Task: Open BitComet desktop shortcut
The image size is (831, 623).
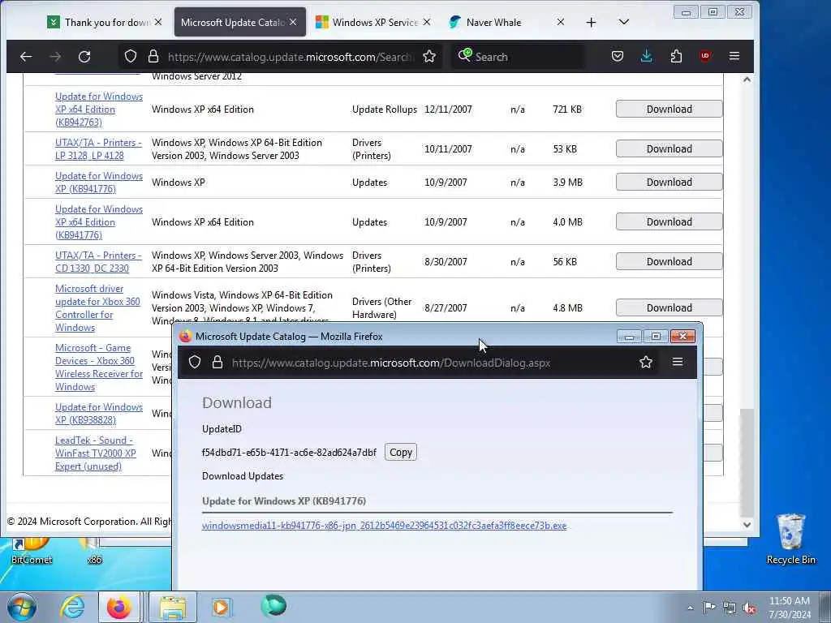Action: click(32, 552)
